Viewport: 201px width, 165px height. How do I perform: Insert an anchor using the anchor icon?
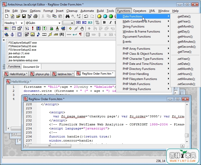point(12,35)
